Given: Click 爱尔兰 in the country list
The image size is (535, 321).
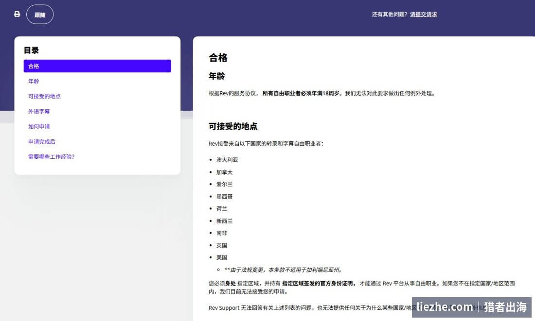Looking at the screenshot, I should 225,185.
